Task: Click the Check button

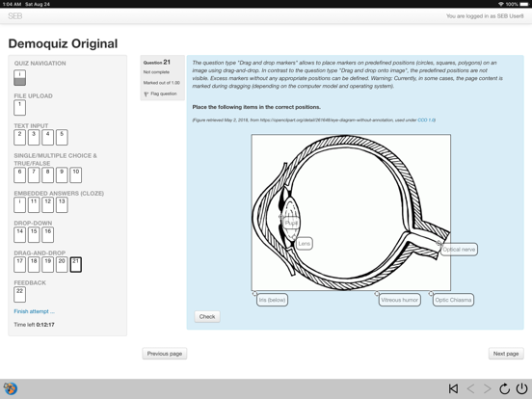Action: pos(207,316)
